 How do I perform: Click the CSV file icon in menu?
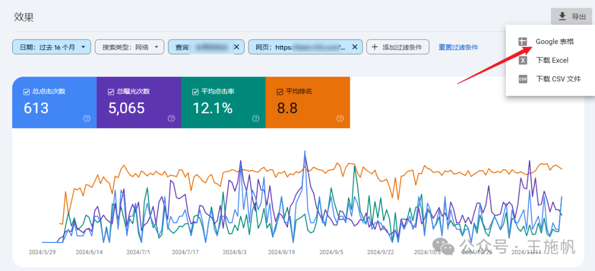[x=523, y=79]
